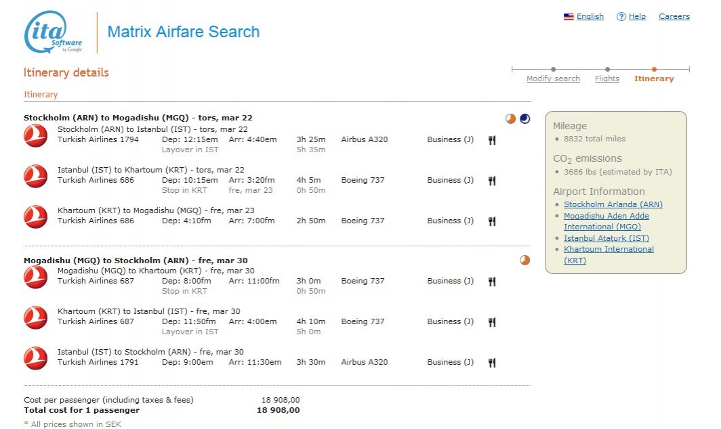Image resolution: width=721 pixels, height=429 pixels.
Task: Open Khartoum International (KRT) airport link
Action: click(609, 254)
